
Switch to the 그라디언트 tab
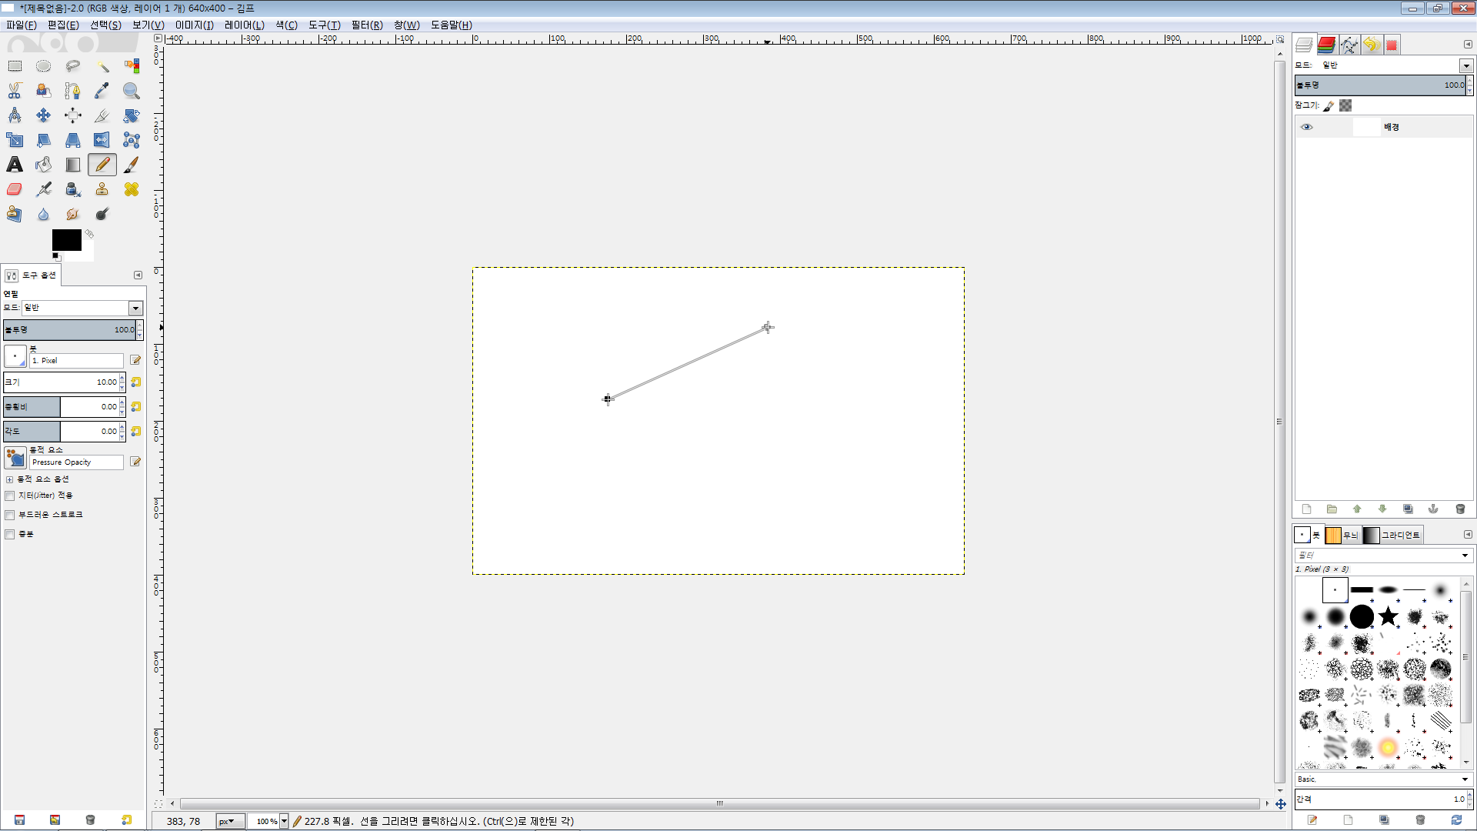(1392, 535)
